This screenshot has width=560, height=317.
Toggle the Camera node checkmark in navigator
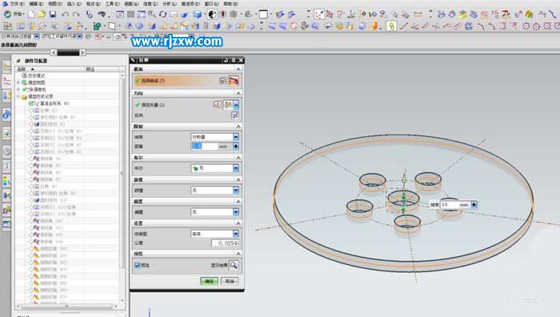[x=25, y=90]
